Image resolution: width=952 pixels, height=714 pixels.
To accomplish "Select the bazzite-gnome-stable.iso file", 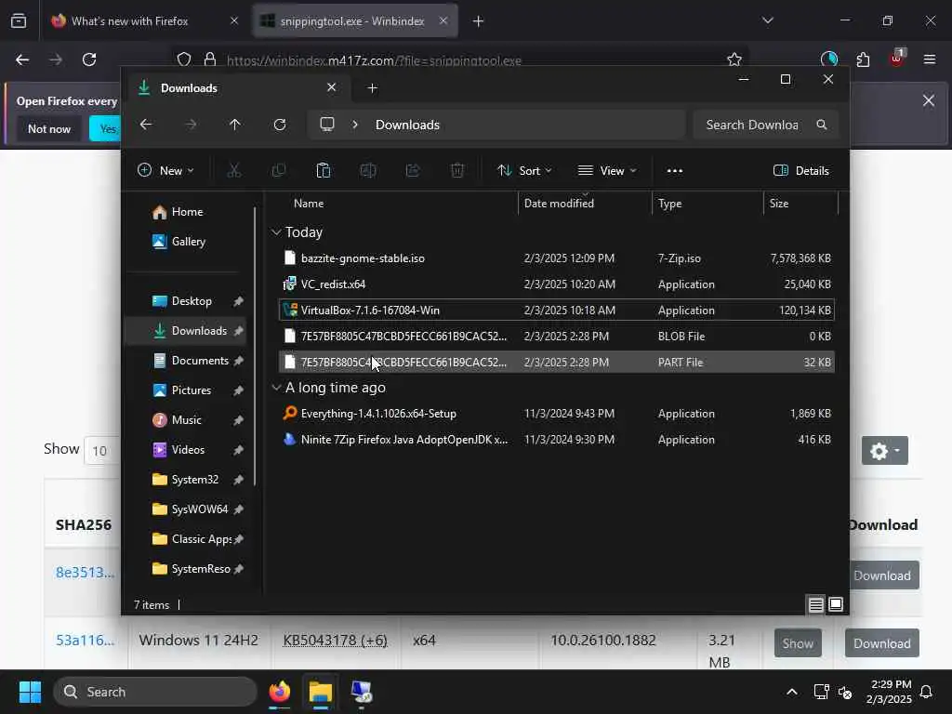I will click(556, 258).
